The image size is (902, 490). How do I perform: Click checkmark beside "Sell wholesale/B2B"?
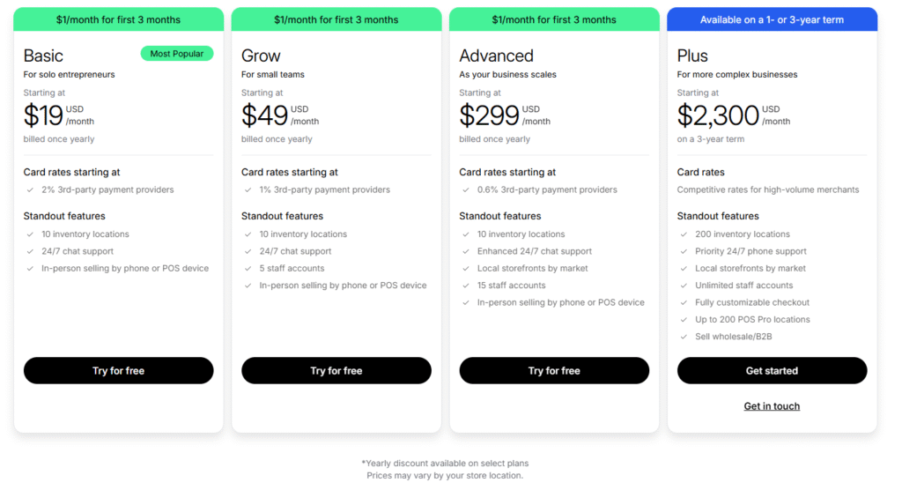pyautogui.click(x=684, y=337)
